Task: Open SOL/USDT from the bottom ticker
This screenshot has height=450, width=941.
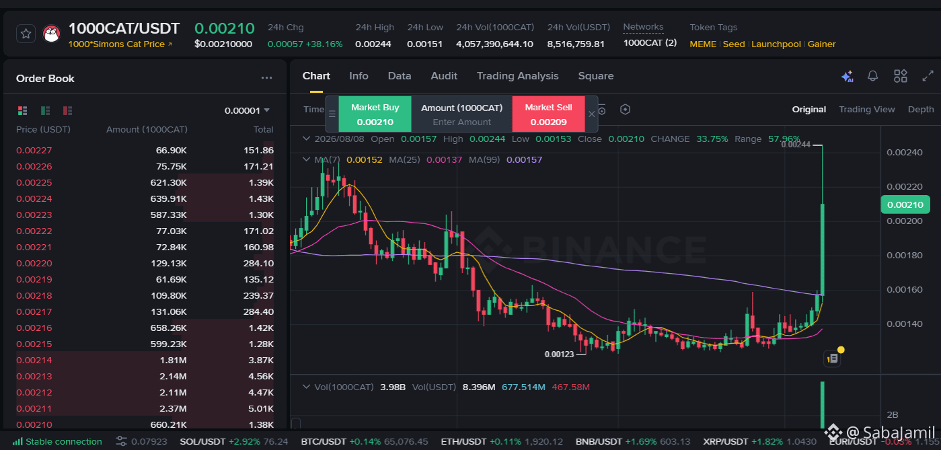Action: pos(233,441)
